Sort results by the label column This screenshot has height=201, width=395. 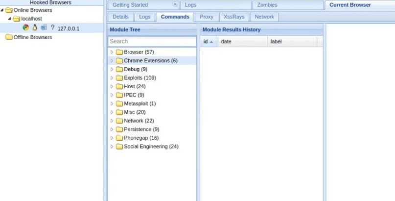(x=292, y=42)
